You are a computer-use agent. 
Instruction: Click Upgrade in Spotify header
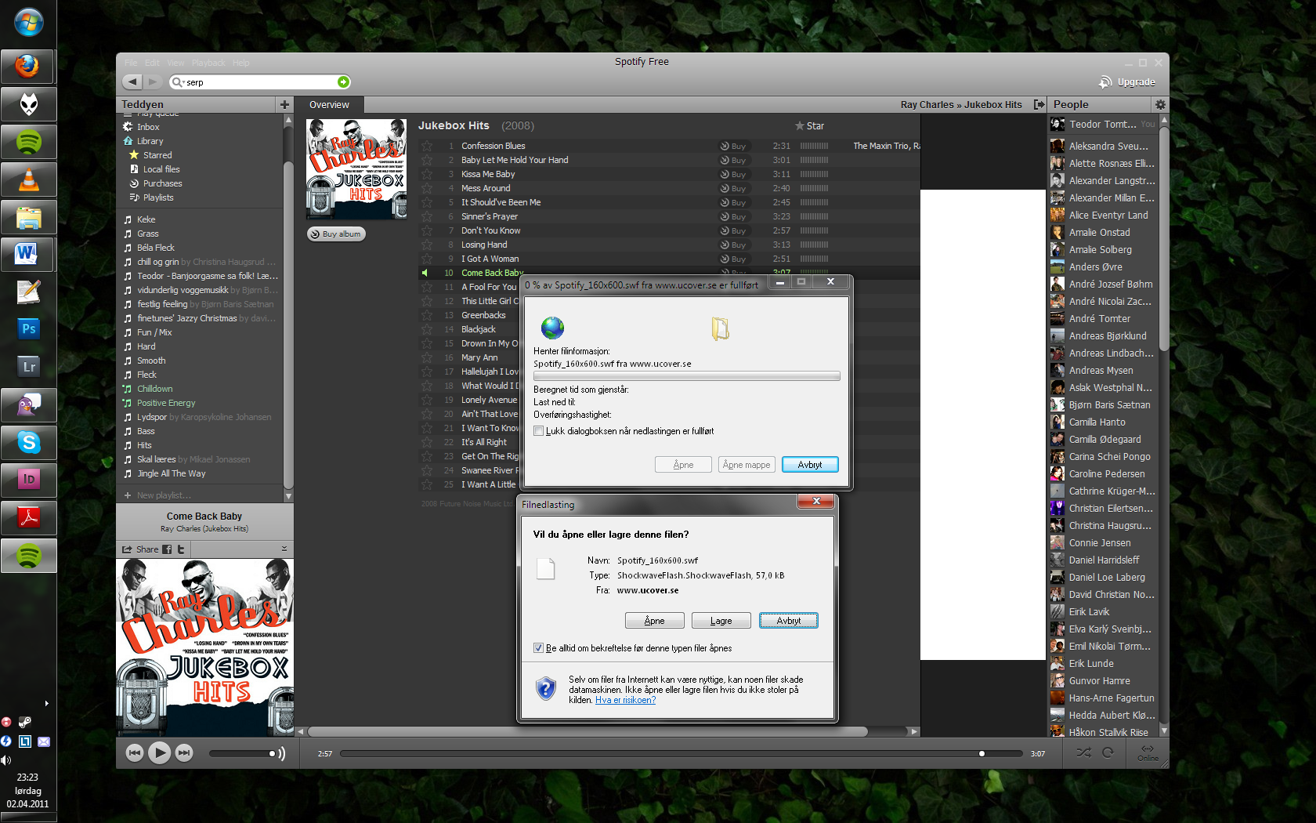point(1127,82)
